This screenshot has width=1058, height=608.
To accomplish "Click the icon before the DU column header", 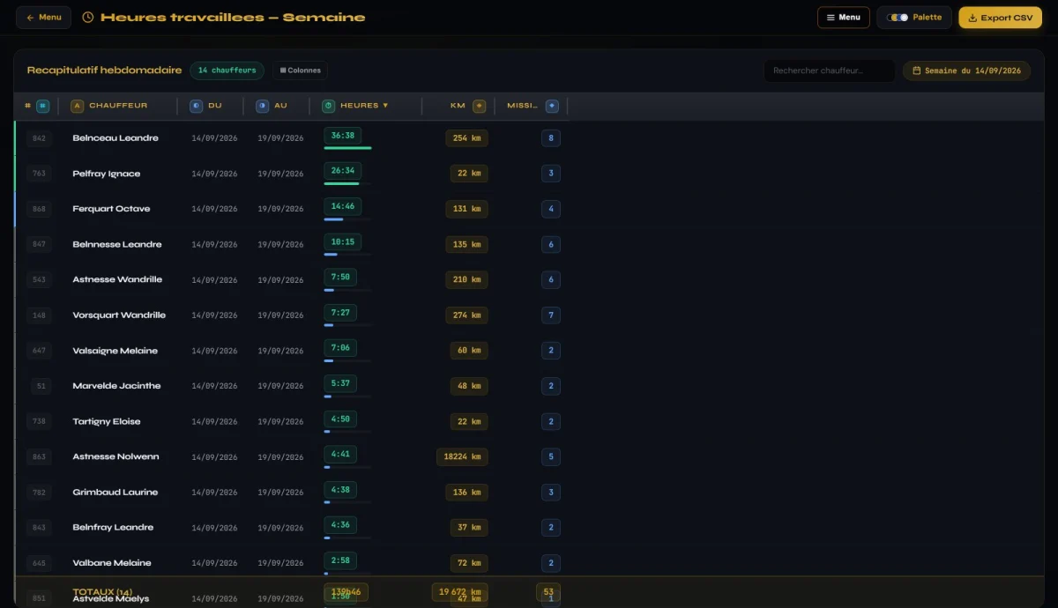I will pyautogui.click(x=196, y=106).
